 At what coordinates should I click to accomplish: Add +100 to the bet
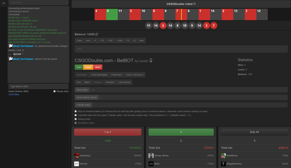tap(110, 40)
